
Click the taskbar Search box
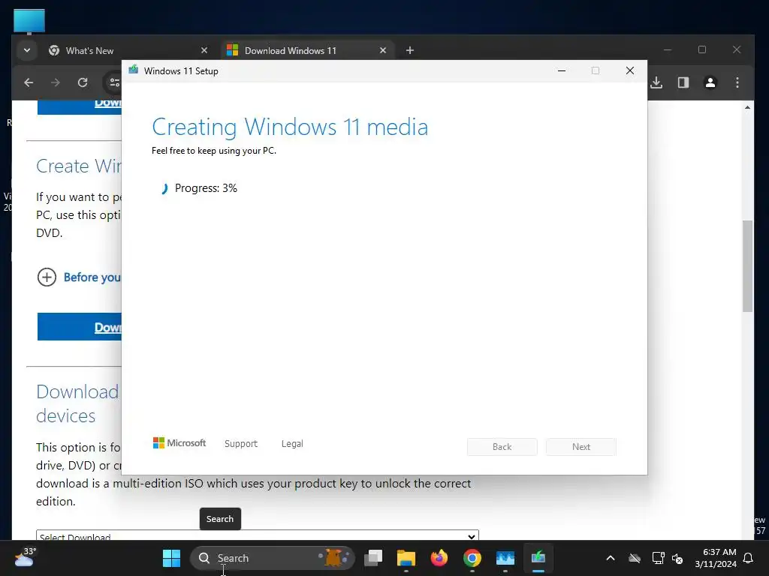point(272,558)
